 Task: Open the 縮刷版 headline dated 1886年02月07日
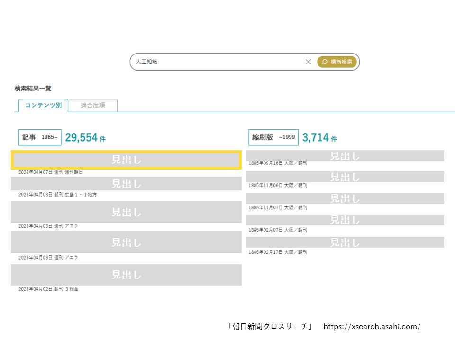click(345, 220)
